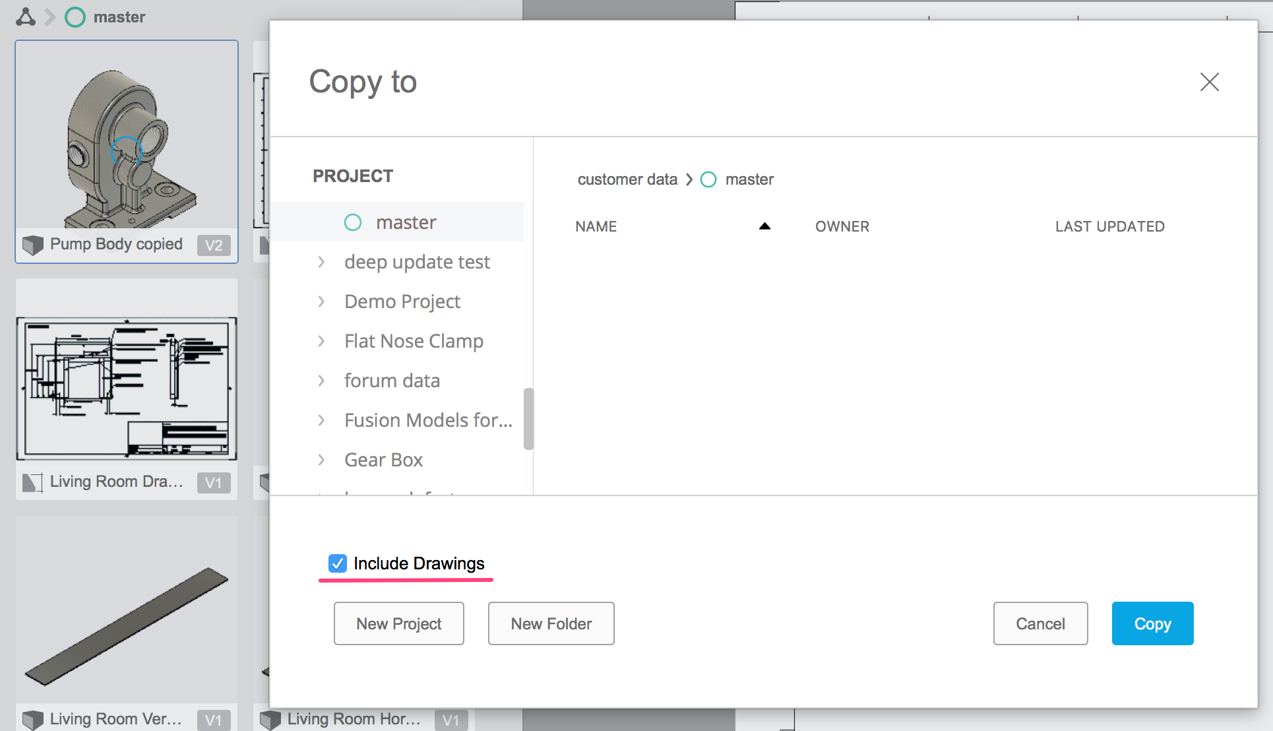The width and height of the screenshot is (1273, 731).
Task: Click the circle icon beside master in project list
Action: pos(353,222)
